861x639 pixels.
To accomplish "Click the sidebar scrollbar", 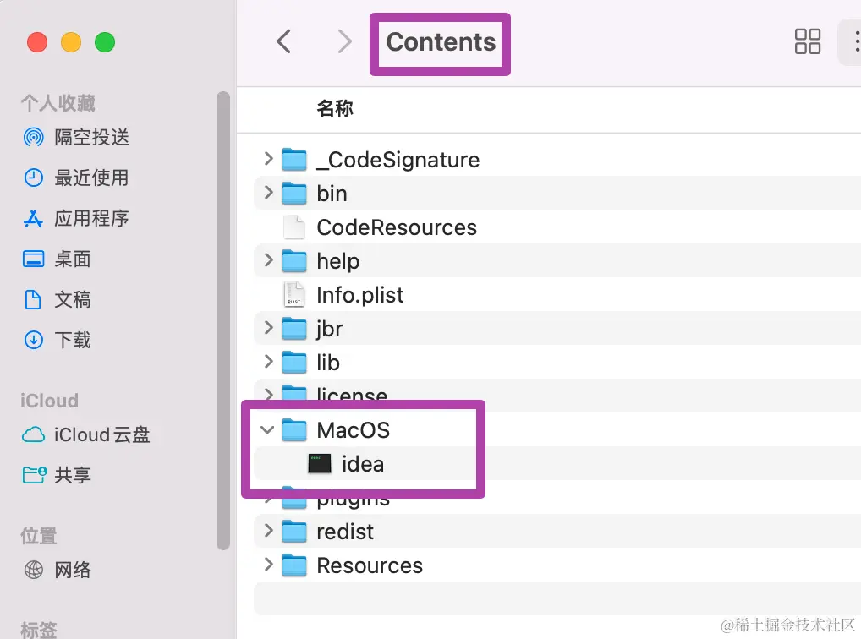I will [223, 320].
